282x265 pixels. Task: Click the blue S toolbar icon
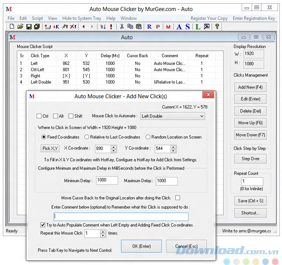pos(188,27)
